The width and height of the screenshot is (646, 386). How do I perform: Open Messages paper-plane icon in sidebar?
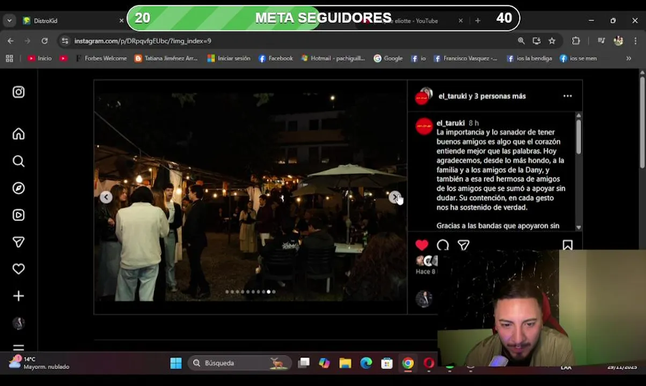(x=19, y=242)
